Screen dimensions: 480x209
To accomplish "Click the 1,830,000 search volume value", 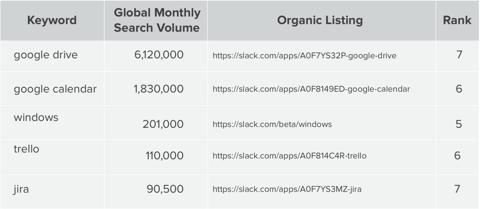I will [x=159, y=89].
